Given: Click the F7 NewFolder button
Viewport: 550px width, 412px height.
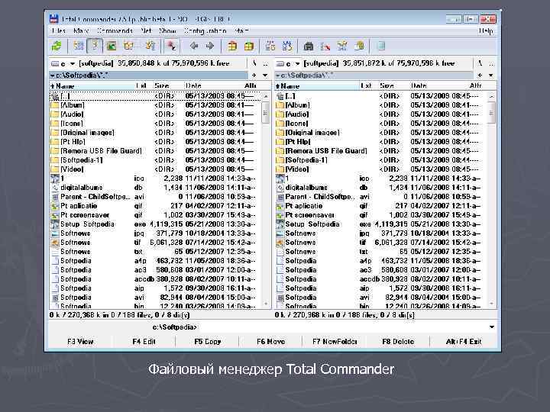Looking at the screenshot, I should click(335, 342).
